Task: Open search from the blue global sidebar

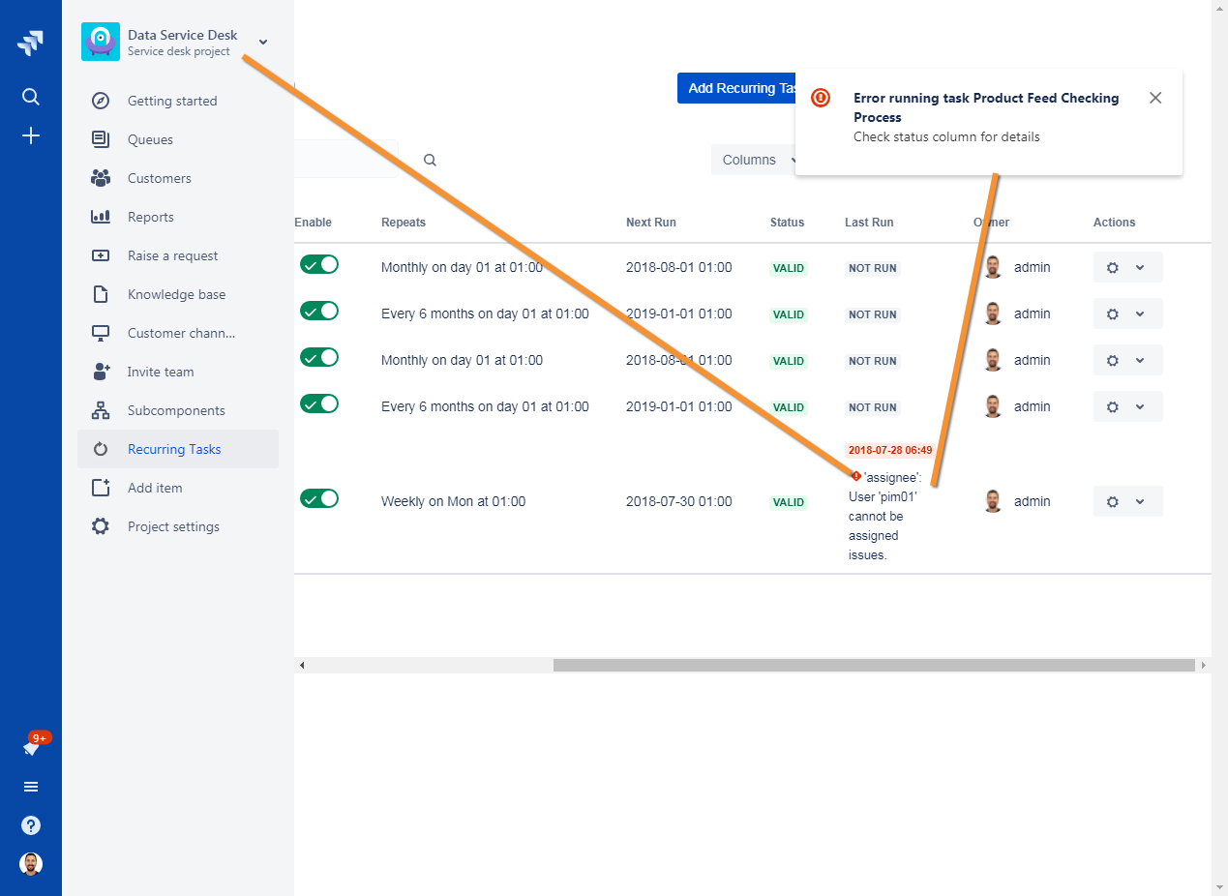Action: point(31,97)
